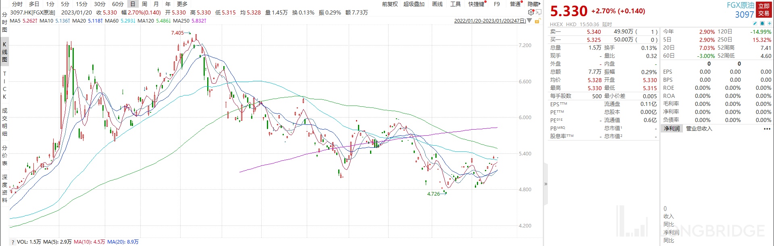
Task: Collapse side panel with 隐藏 arrow
Action: coord(534,4)
